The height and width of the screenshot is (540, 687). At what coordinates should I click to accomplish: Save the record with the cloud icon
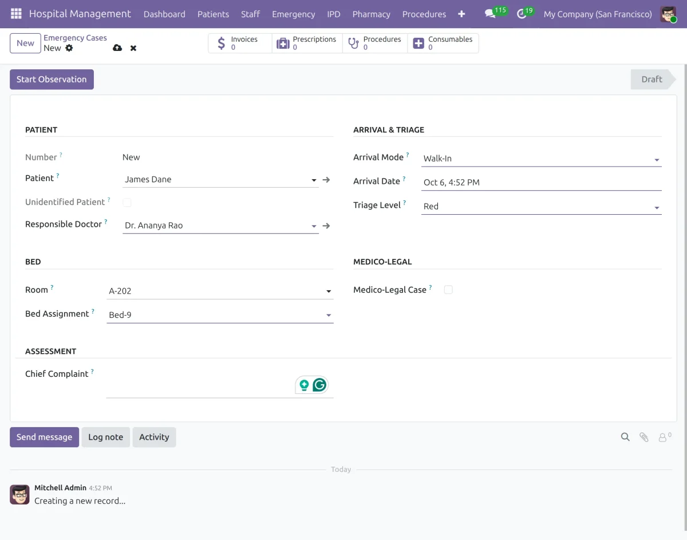(117, 48)
